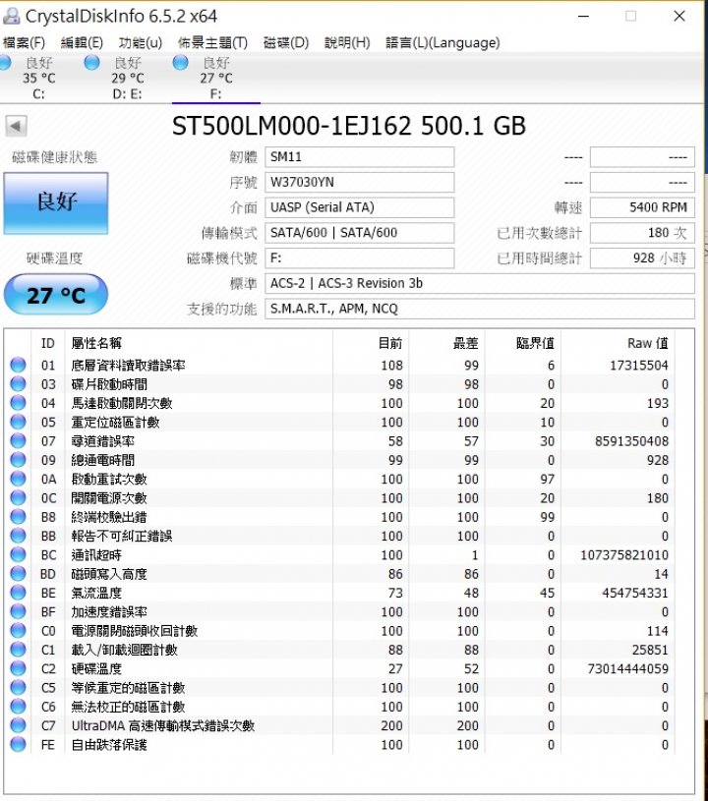Click the status orb for attribute C6
708x801 pixels.
(18, 707)
